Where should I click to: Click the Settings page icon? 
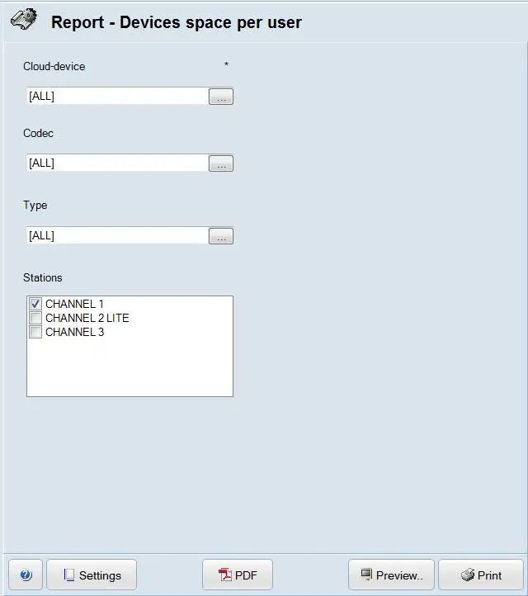pos(69,575)
